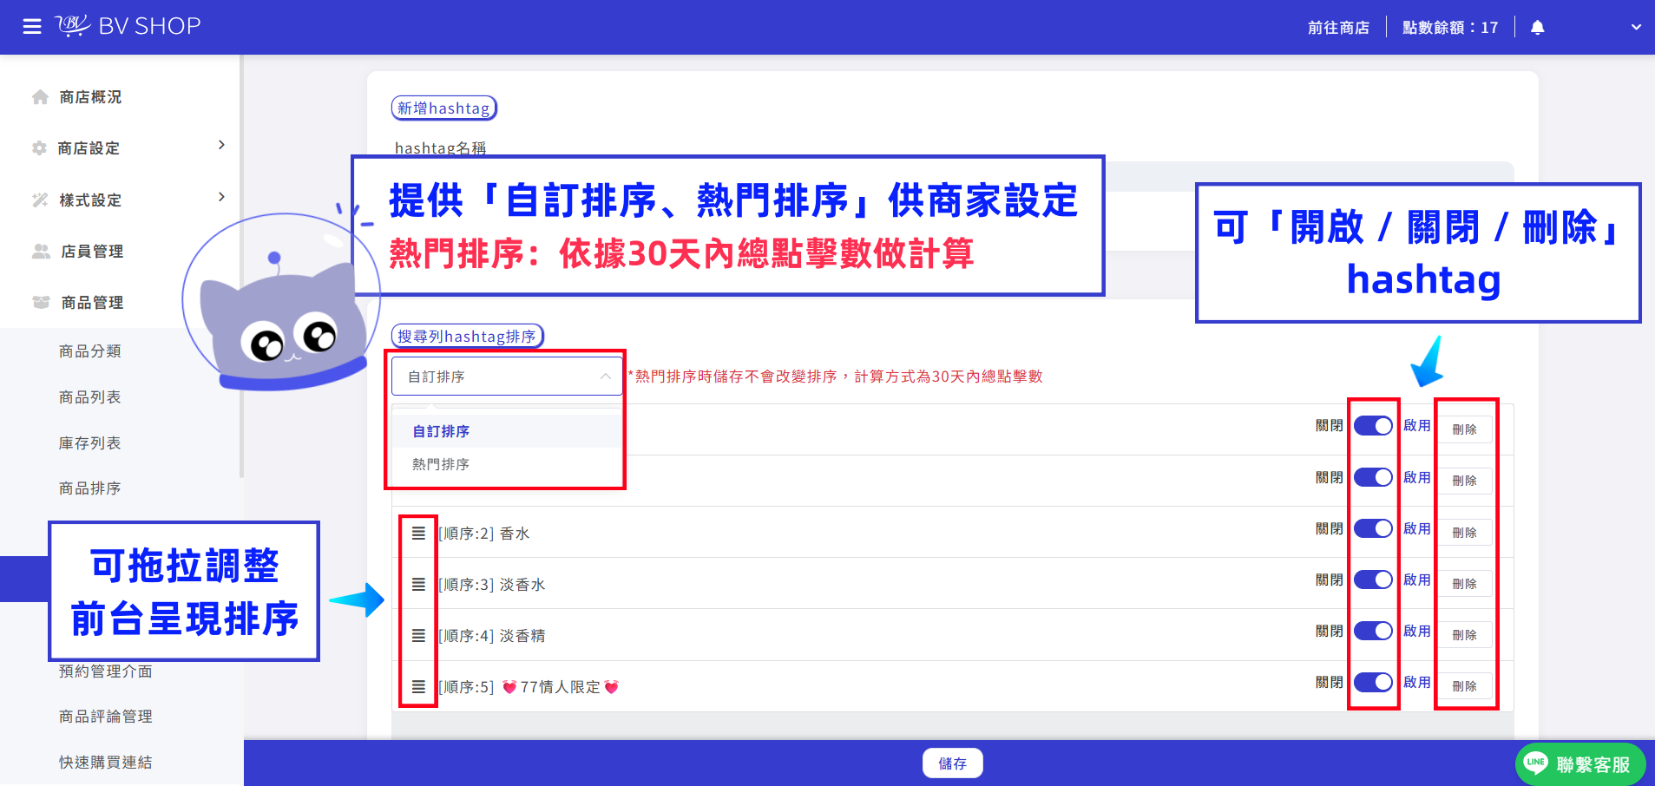Viewport: 1655px width, 786px height.
Task: Click the gear icon beside 商店設定
Action: click(39, 148)
